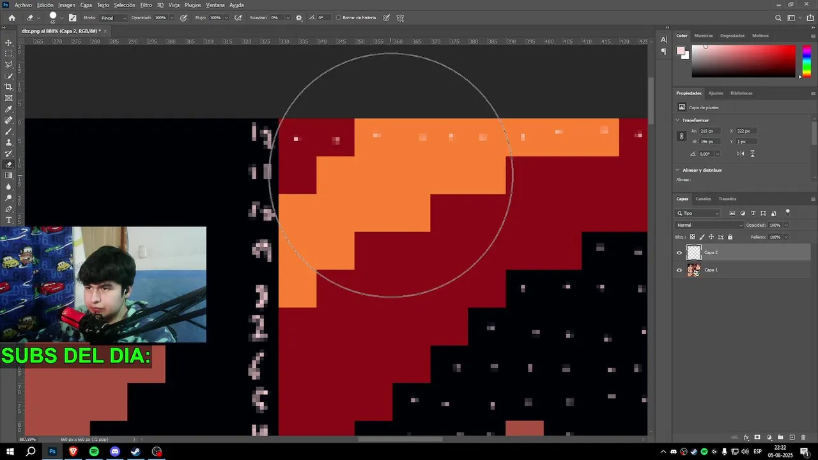Open Discord from the taskbar
818x460 pixels.
pos(115,452)
